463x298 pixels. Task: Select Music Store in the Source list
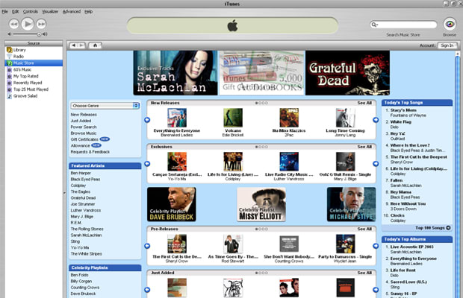click(34, 63)
